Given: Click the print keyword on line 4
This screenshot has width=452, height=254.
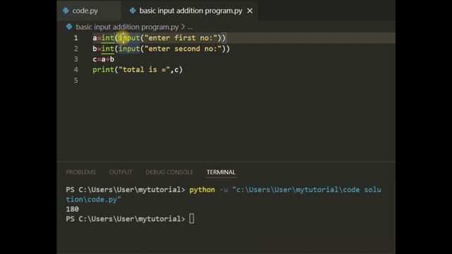Looking at the screenshot, I should [x=103, y=70].
